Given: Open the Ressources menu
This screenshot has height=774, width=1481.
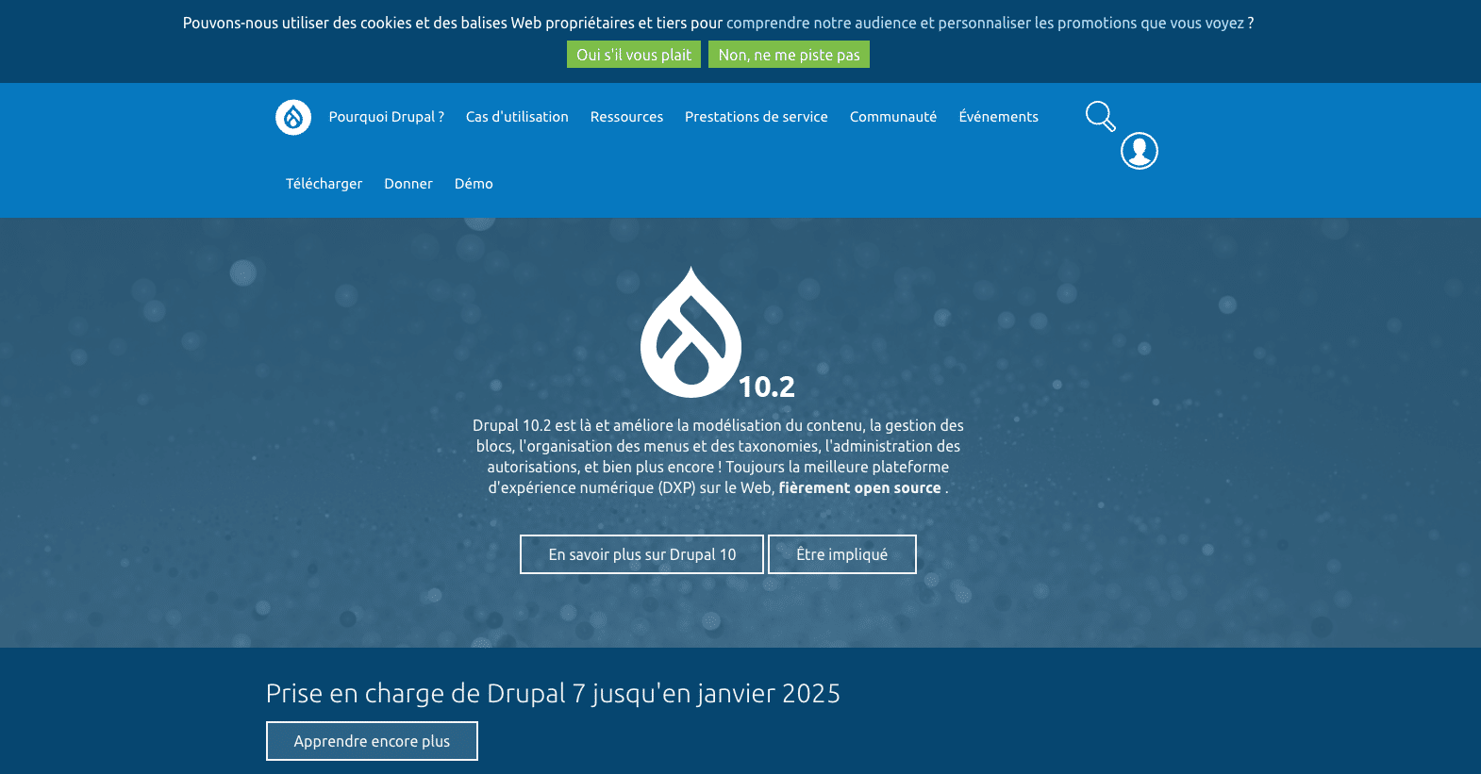Looking at the screenshot, I should 626,117.
